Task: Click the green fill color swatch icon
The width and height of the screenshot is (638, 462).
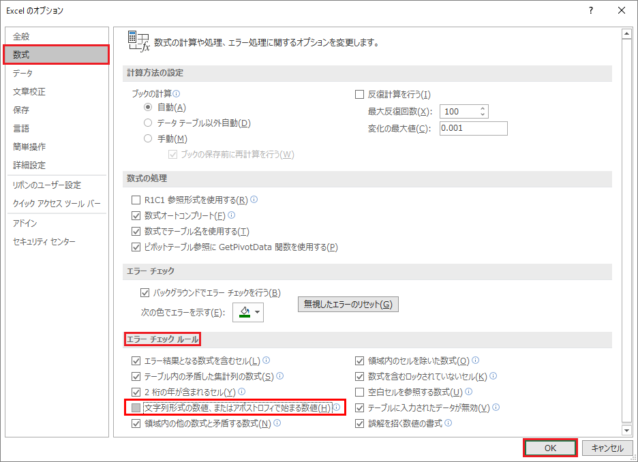Action: pyautogui.click(x=244, y=313)
